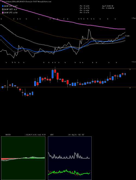Click the tallest blue candlestick near the peak
This screenshot has height=180, width=136.
52,74
